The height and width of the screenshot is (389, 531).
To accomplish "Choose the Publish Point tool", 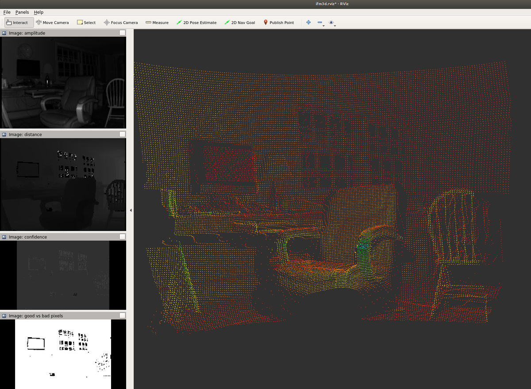I will tap(278, 23).
